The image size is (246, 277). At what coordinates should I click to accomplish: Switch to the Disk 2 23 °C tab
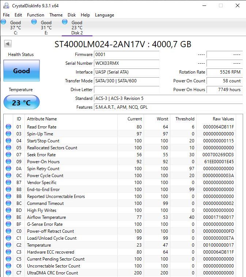(x=77, y=27)
